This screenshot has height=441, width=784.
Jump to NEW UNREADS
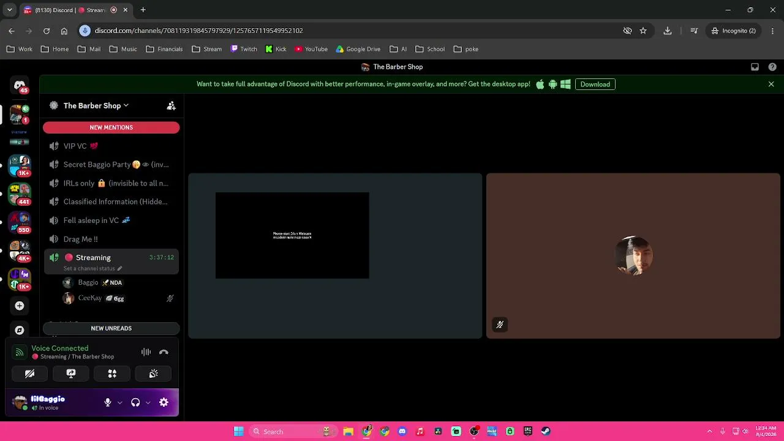[x=111, y=328]
